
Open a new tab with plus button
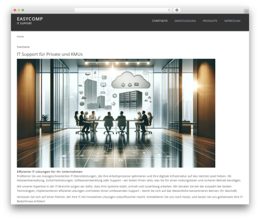246,11
